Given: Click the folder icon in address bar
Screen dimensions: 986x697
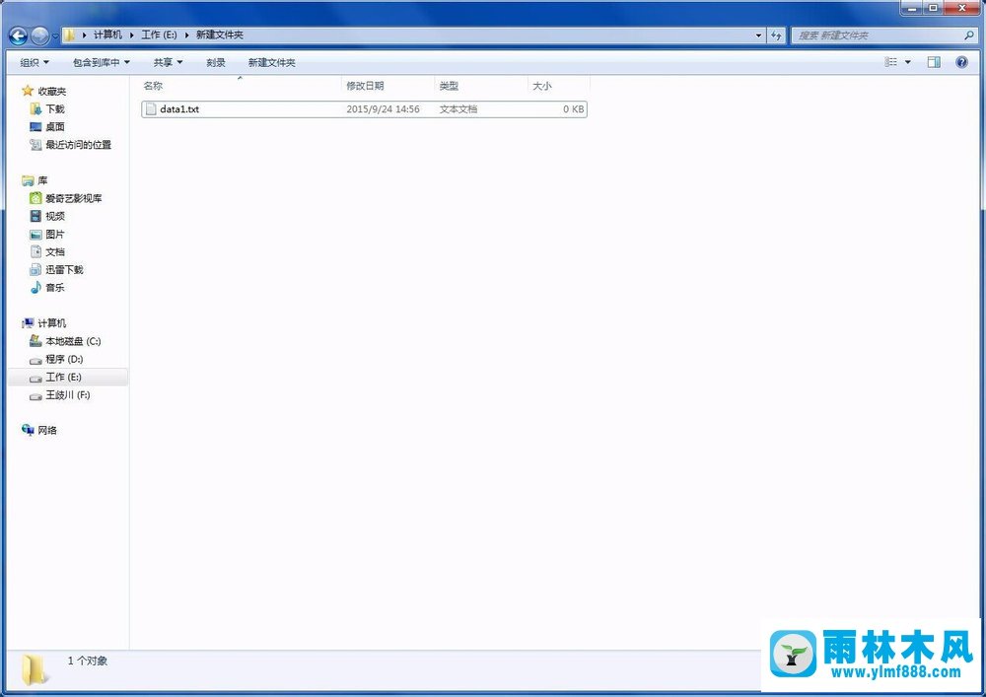Looking at the screenshot, I should click(x=69, y=35).
